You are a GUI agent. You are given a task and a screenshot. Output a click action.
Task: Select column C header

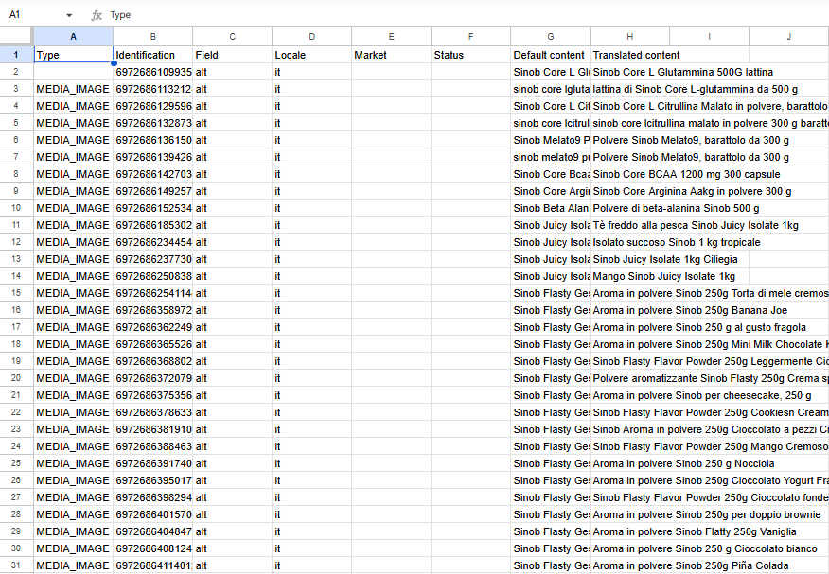click(x=232, y=37)
